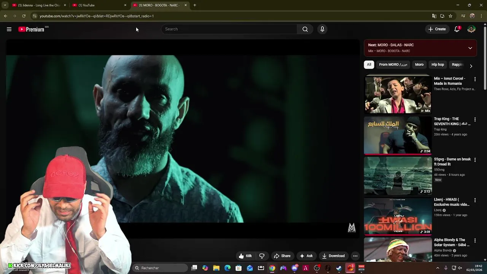
Task: Open options for Ionut Cercel mix
Action: click(x=475, y=79)
